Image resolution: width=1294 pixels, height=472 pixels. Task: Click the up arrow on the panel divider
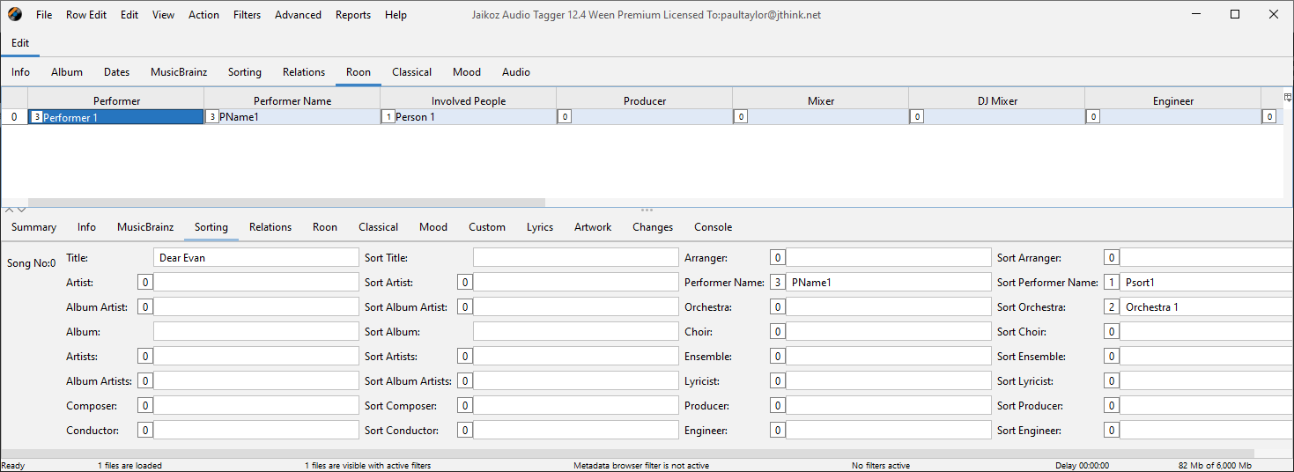[10, 210]
